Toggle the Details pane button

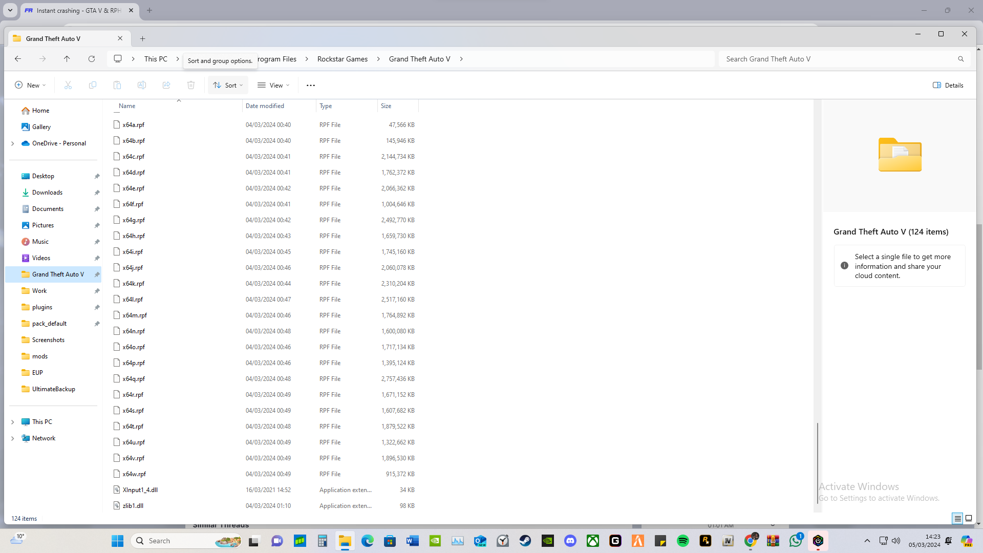948,85
